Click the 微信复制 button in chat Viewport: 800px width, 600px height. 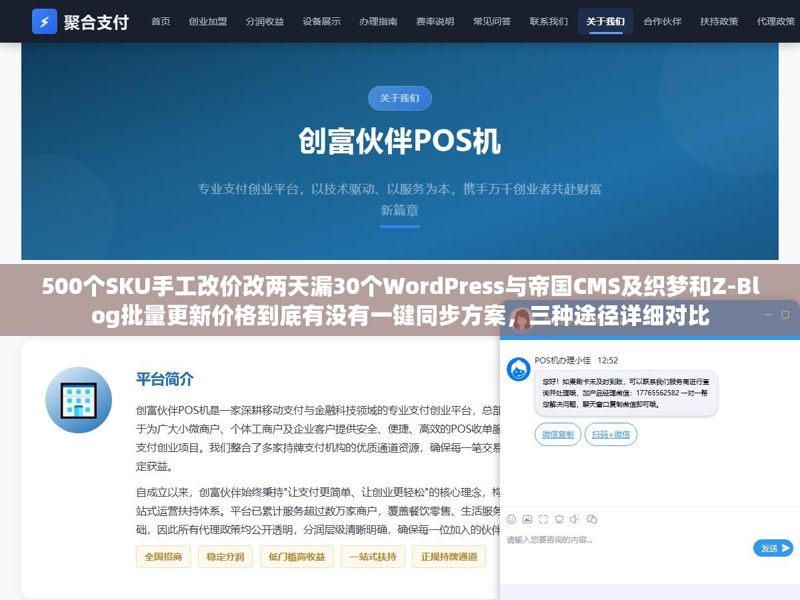point(558,435)
